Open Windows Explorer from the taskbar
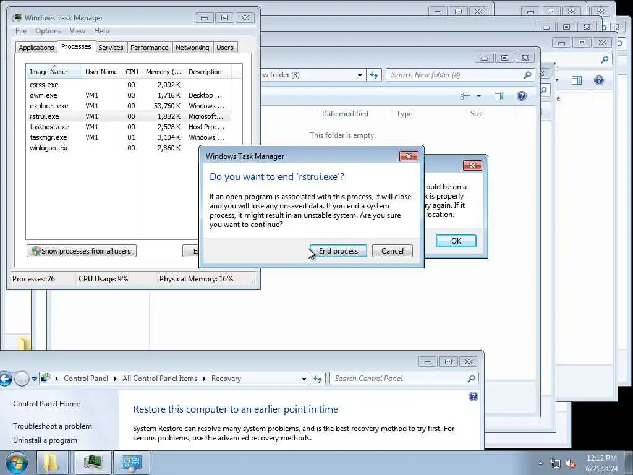The image size is (633, 475). point(52,463)
